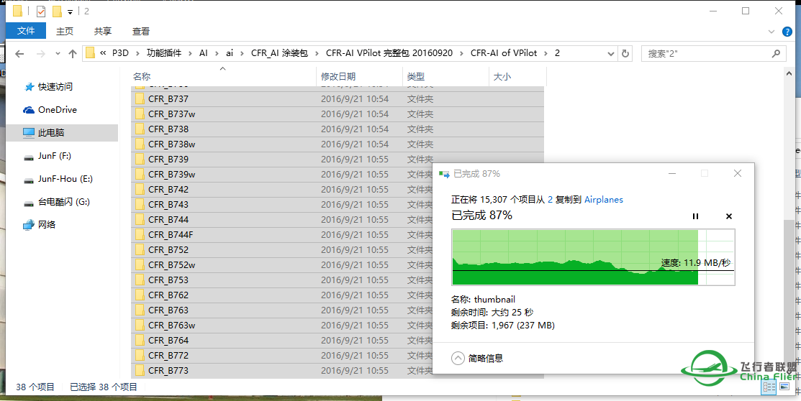Select folder CFR_B738w
This screenshot has width=801, height=401.
[x=337, y=144]
